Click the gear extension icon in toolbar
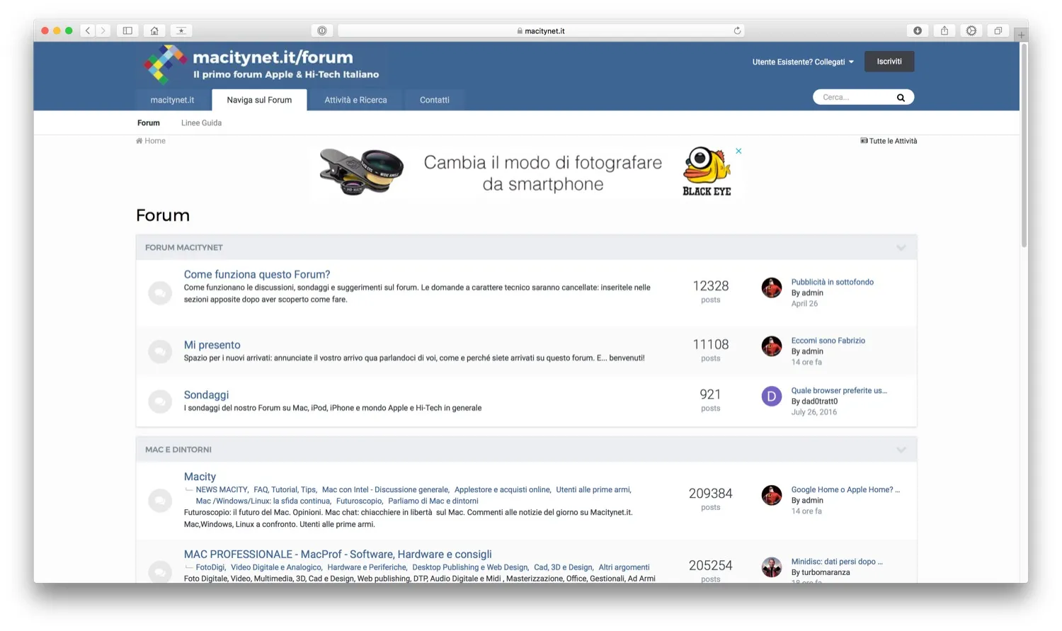Image resolution: width=1062 pixels, height=631 pixels. pyautogui.click(x=971, y=30)
